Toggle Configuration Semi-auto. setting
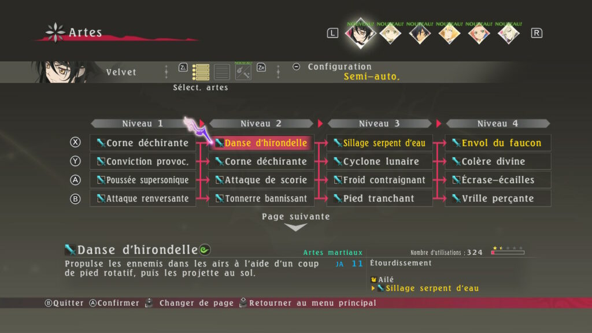 coord(371,76)
